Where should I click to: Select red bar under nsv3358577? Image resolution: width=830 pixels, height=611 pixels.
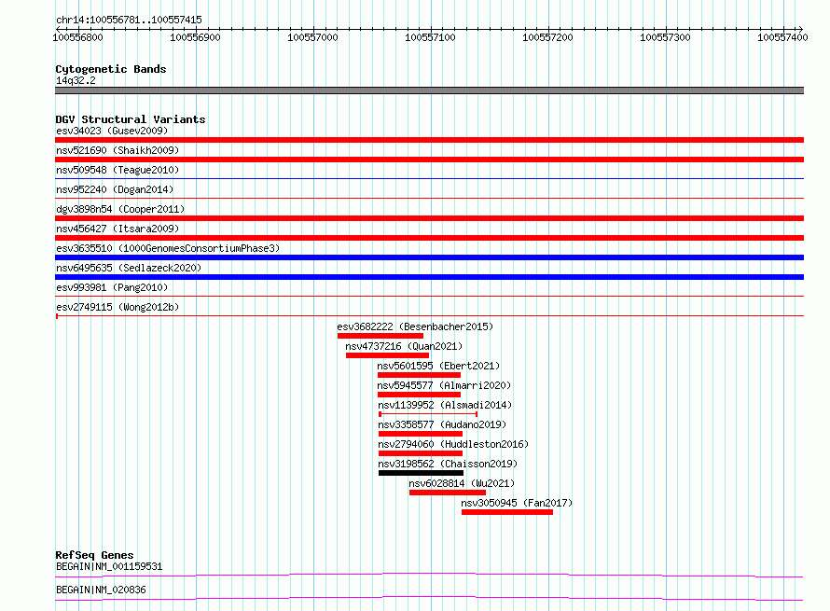click(x=421, y=434)
